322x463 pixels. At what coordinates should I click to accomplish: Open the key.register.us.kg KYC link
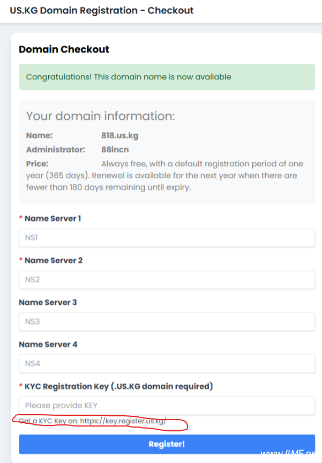[x=123, y=421]
